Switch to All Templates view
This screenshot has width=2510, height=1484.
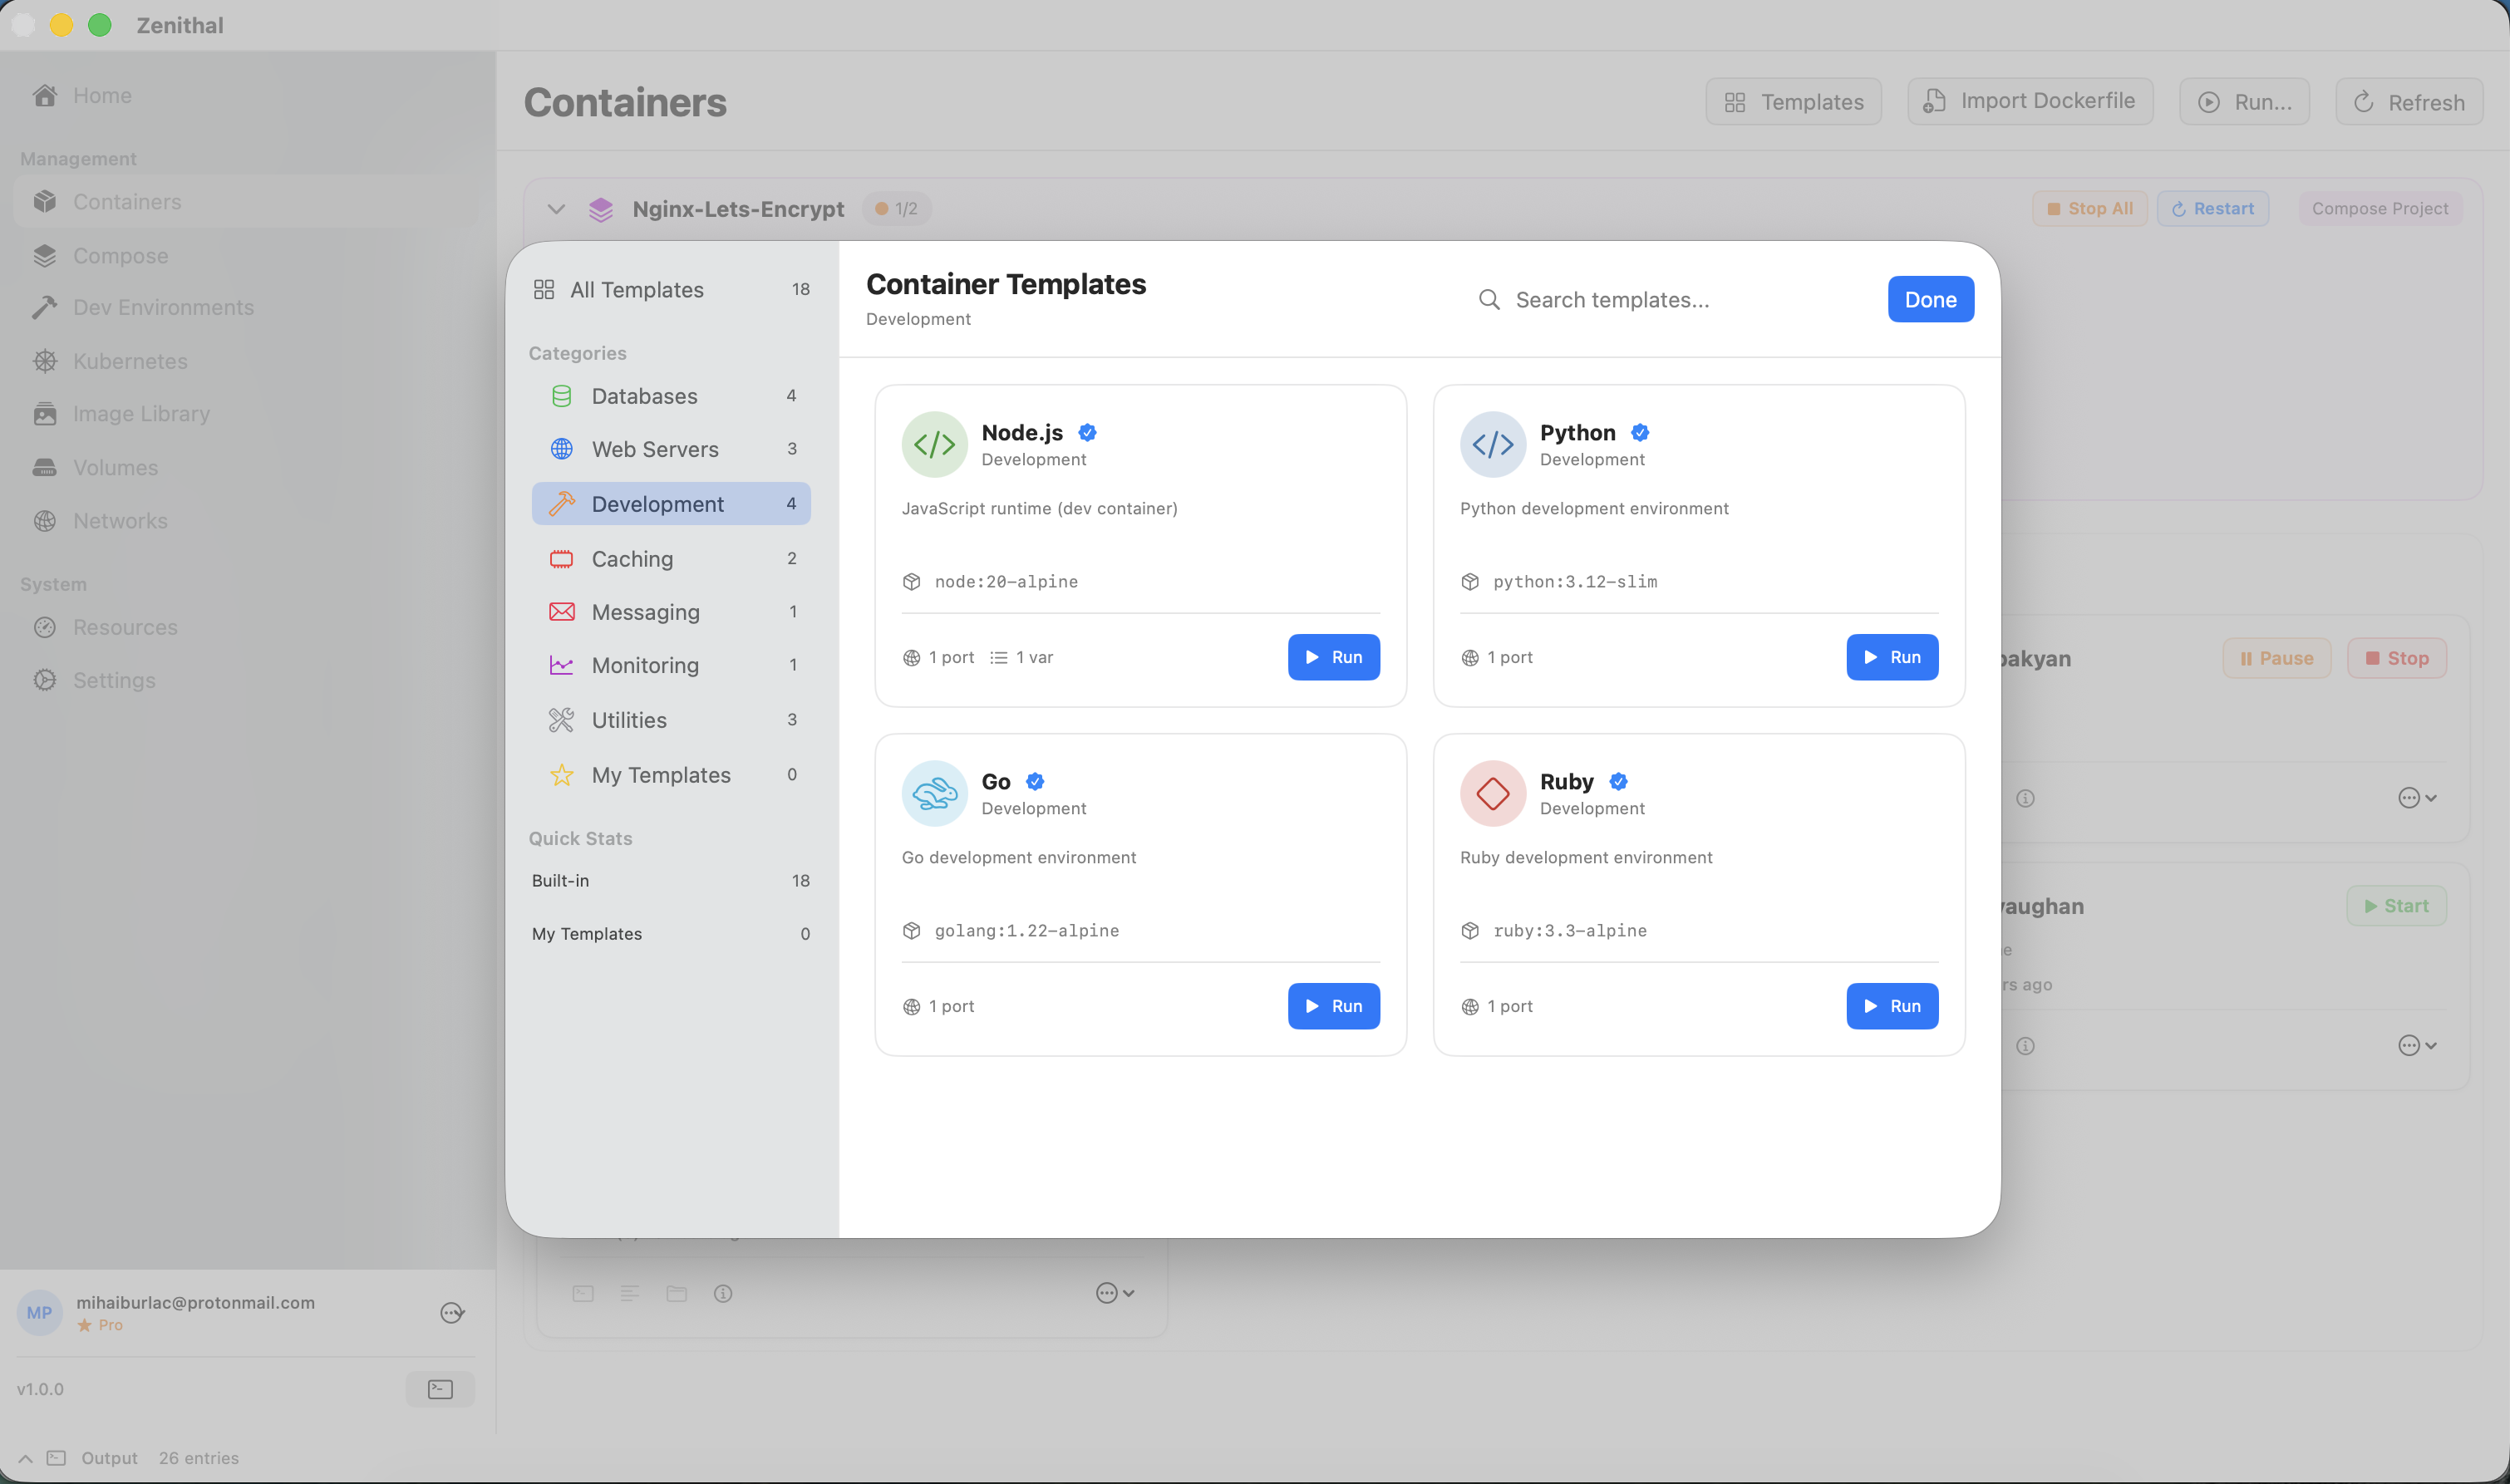click(x=637, y=289)
